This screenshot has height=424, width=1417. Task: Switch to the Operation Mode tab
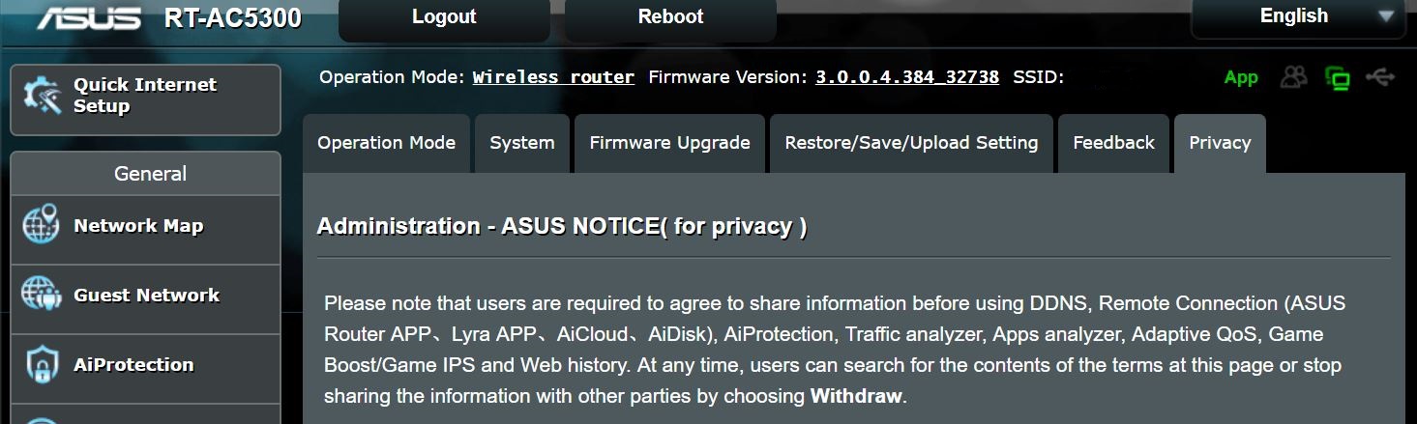386,143
